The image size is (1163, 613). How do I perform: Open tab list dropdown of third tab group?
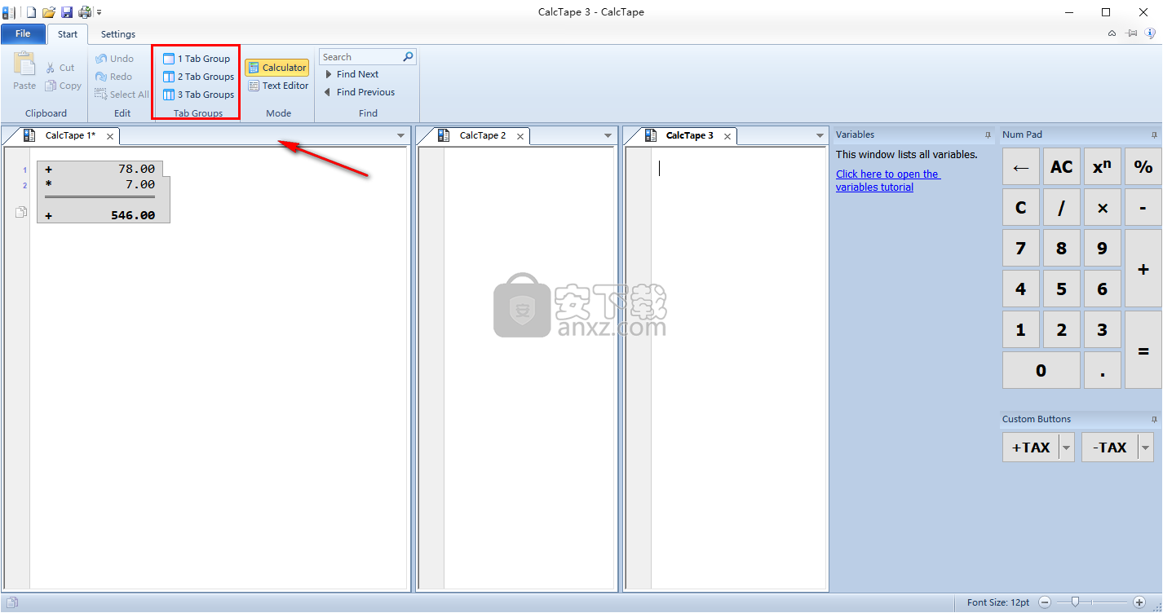pos(820,136)
